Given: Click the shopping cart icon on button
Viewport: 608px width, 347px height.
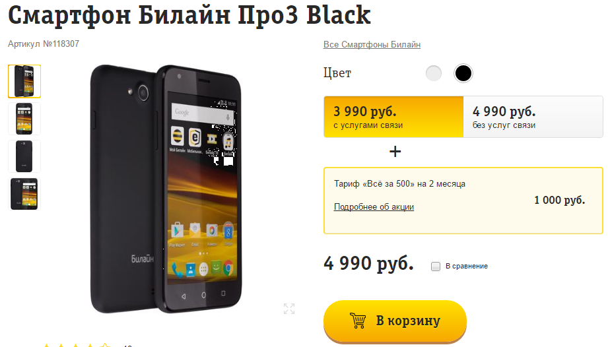Looking at the screenshot, I should [358, 321].
